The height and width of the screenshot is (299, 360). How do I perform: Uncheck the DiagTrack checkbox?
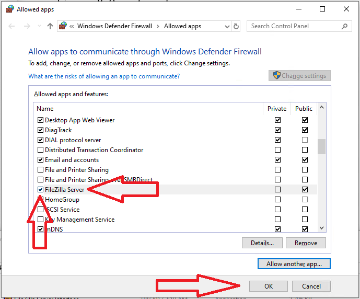pos(40,130)
